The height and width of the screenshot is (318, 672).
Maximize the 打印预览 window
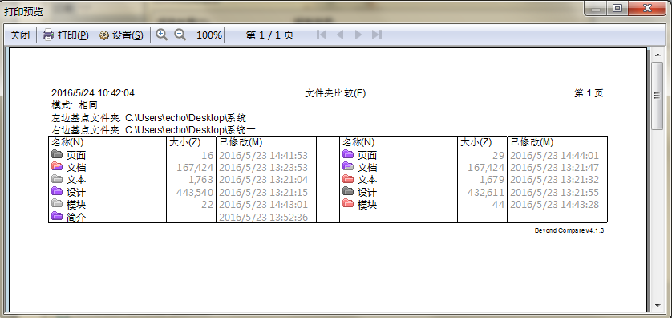click(x=617, y=8)
